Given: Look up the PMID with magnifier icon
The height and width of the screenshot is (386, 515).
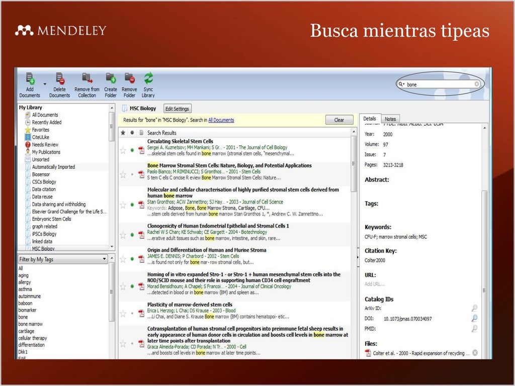Looking at the screenshot, I should point(474,329).
